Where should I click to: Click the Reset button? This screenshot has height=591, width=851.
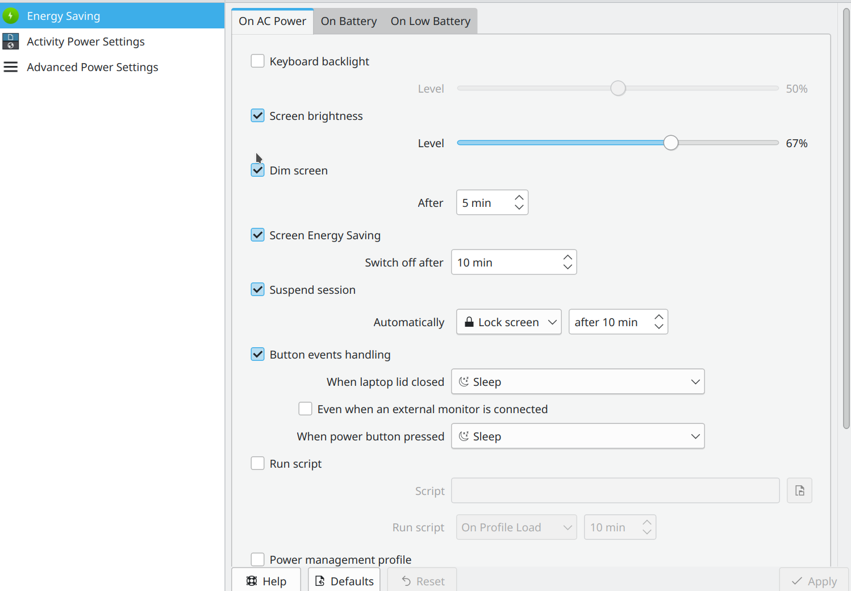pyautogui.click(x=422, y=581)
